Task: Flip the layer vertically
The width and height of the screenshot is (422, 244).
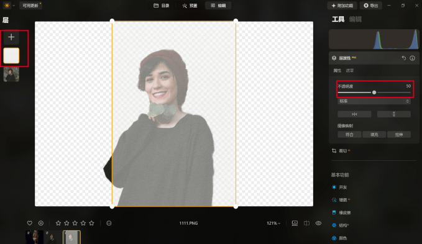Action: pyautogui.click(x=394, y=114)
